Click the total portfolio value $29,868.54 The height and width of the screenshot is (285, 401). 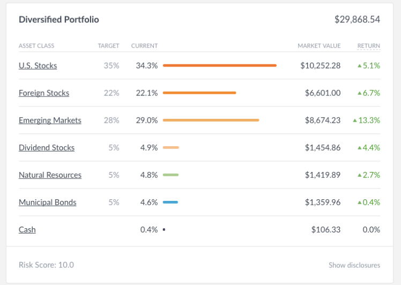(x=357, y=19)
